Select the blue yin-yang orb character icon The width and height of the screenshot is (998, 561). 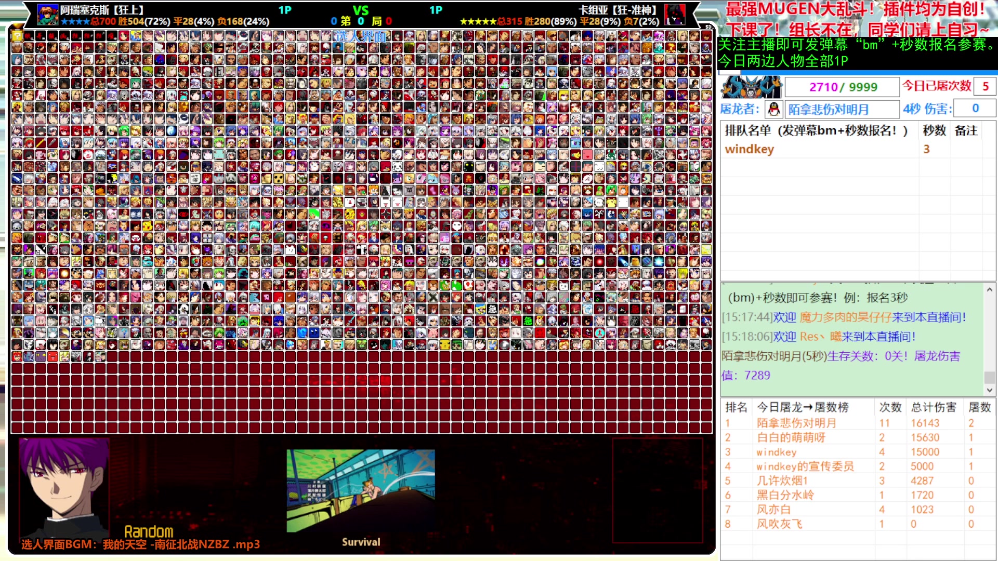pyautogui.click(x=172, y=131)
